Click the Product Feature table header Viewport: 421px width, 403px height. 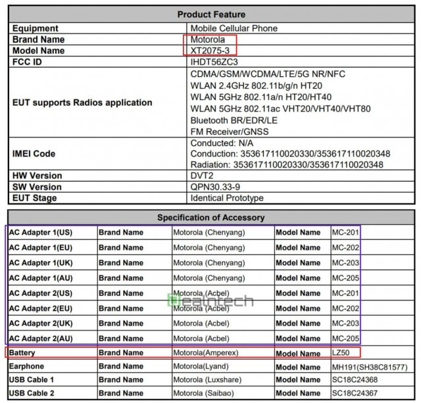(211, 14)
